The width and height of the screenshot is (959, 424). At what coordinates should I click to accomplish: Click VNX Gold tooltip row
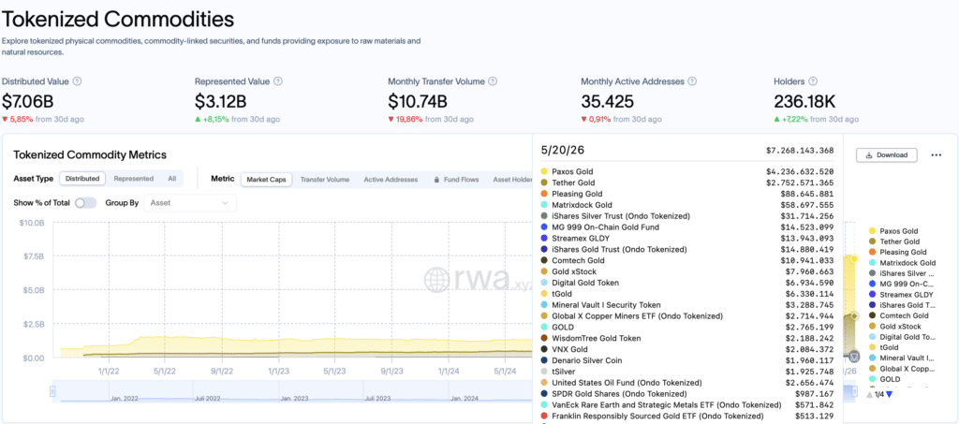[686, 349]
